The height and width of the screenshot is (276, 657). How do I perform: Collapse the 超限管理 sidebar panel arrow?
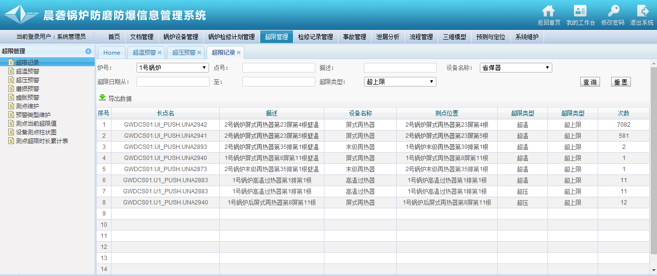coord(88,51)
